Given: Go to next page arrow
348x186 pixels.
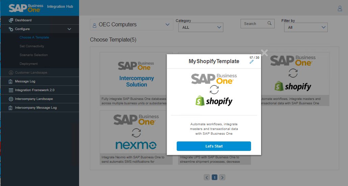Looking at the screenshot, I should tap(222, 177).
